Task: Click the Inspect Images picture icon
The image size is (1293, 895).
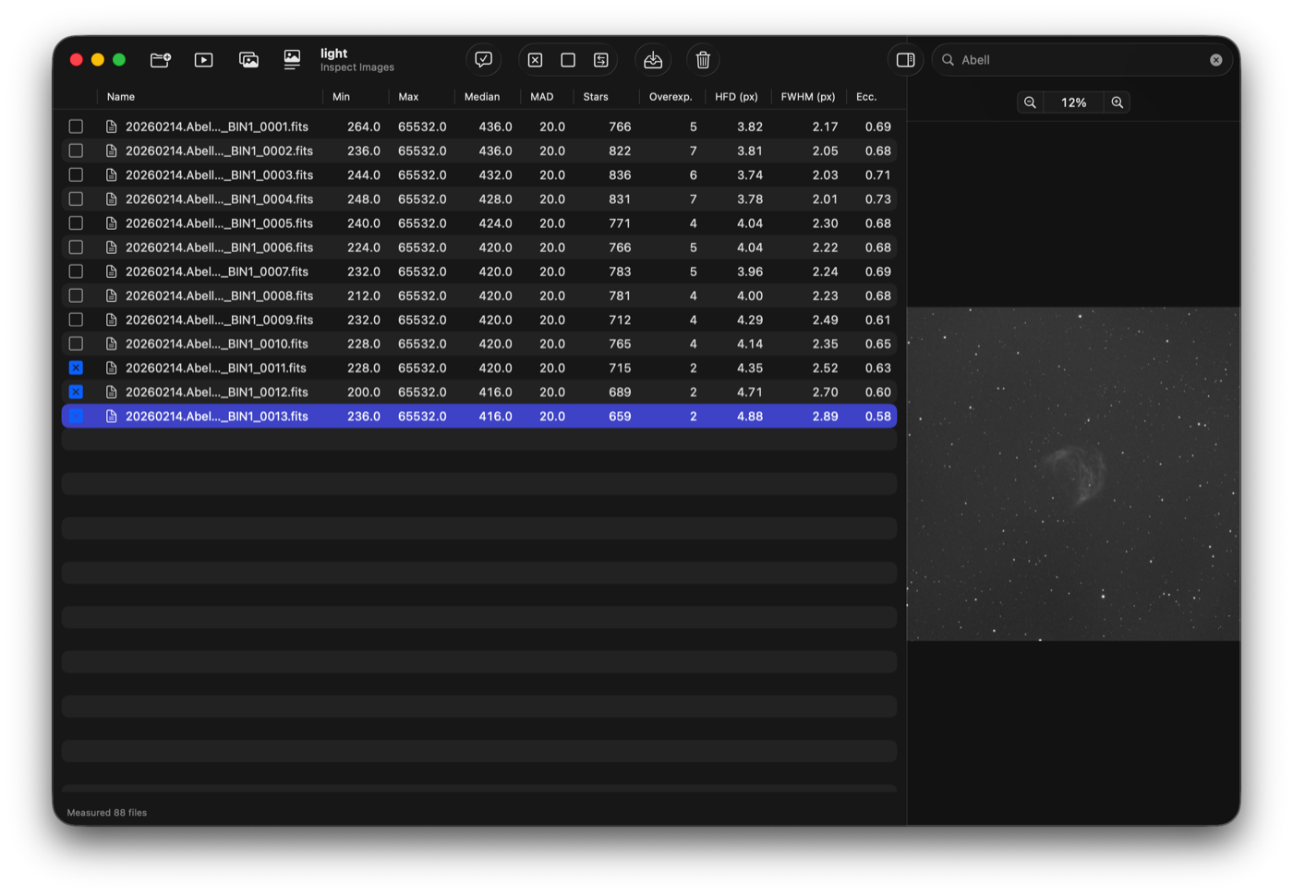Action: [x=292, y=60]
